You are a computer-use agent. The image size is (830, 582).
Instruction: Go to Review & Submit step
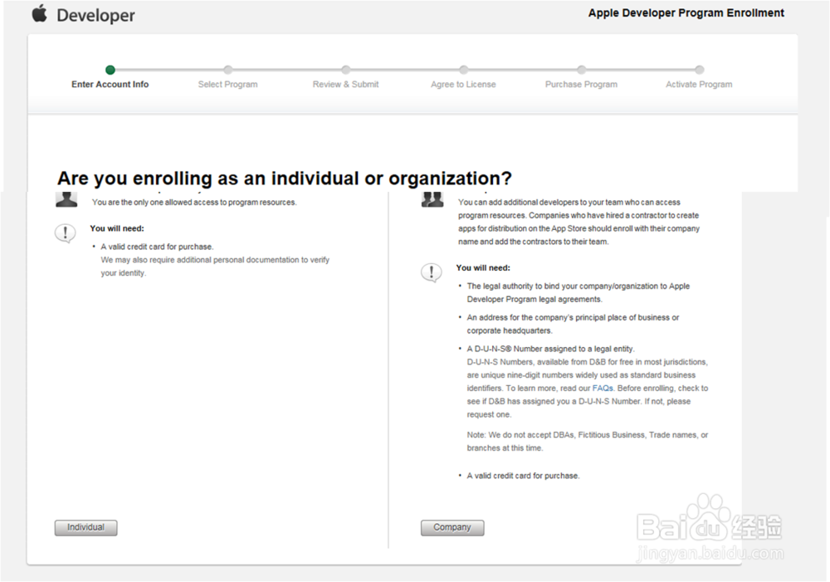tap(345, 85)
